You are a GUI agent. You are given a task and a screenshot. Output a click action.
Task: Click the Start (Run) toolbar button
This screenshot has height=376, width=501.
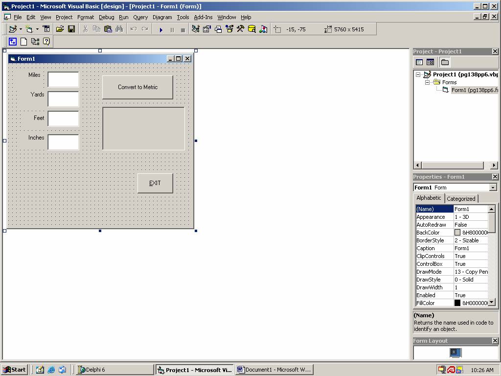pyautogui.click(x=161, y=29)
